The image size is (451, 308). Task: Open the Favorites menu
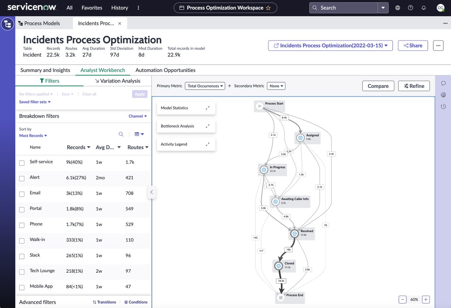(x=92, y=8)
